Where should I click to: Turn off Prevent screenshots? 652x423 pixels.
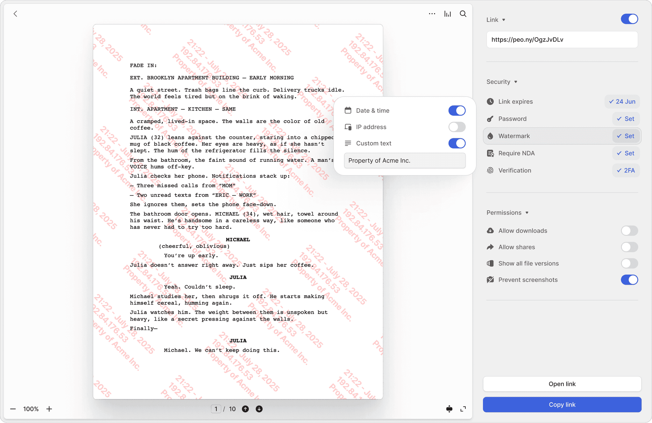(x=629, y=280)
